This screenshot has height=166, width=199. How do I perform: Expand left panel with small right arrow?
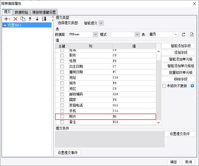(x=53, y=20)
